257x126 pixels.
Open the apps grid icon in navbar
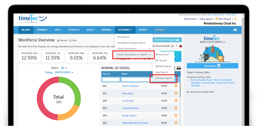pyautogui.click(x=235, y=30)
